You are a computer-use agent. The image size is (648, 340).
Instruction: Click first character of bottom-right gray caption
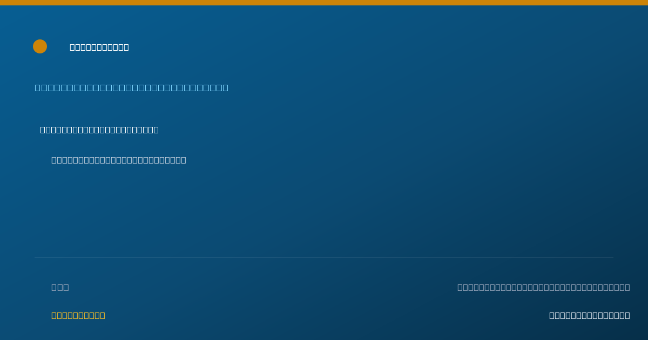coord(460,287)
